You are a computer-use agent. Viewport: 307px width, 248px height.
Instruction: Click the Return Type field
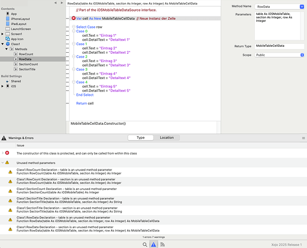click(x=280, y=46)
